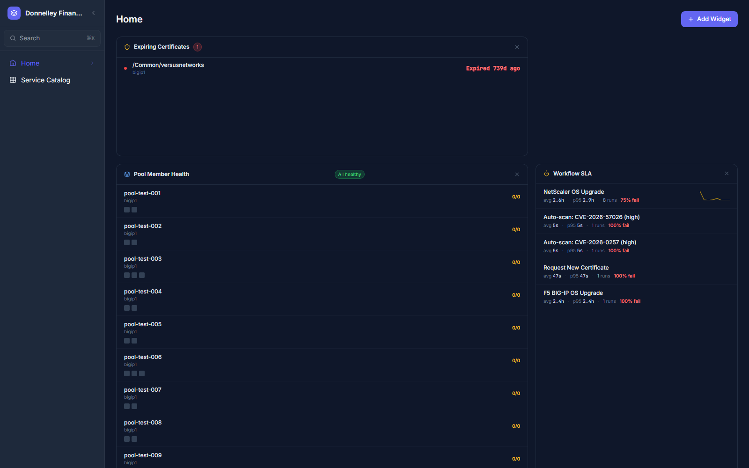Select the pool-test-006 row

click(x=322, y=365)
